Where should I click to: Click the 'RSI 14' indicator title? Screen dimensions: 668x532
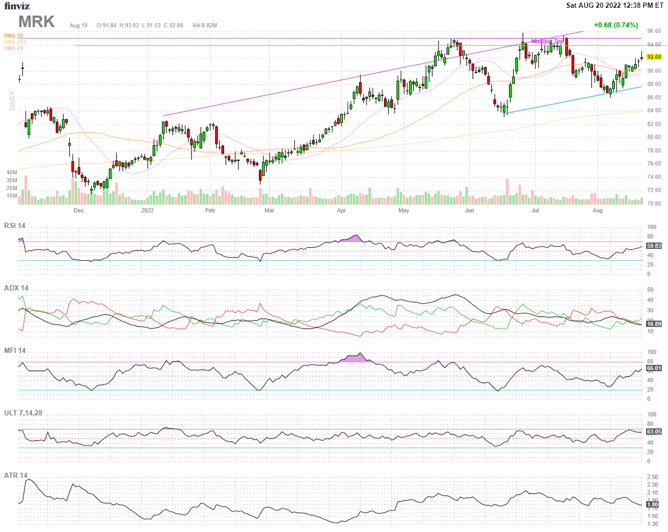click(x=15, y=225)
